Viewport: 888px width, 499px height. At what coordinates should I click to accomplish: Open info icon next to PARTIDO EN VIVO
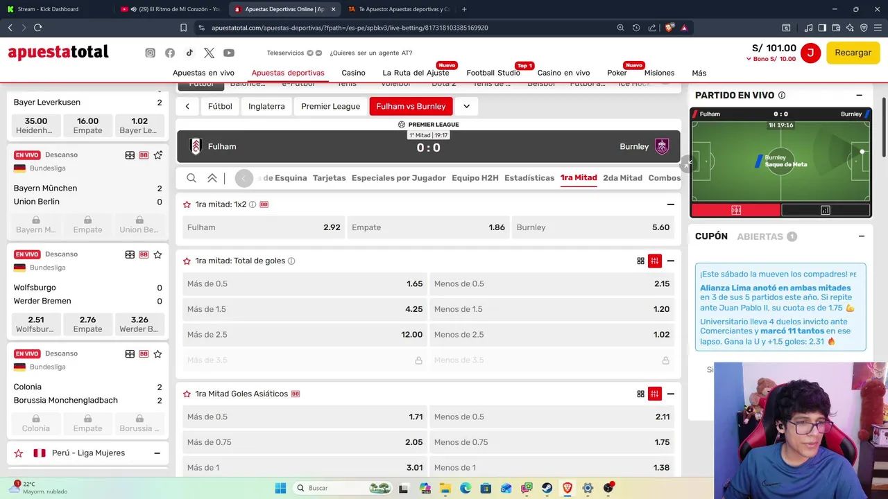tap(782, 96)
